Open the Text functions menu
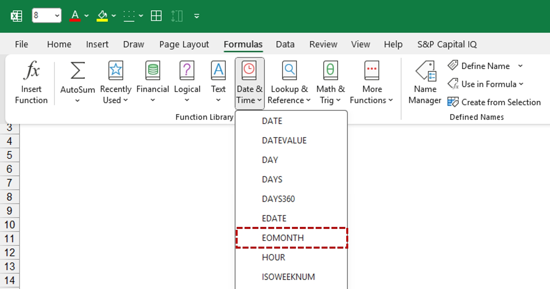550x289 pixels. [x=218, y=82]
